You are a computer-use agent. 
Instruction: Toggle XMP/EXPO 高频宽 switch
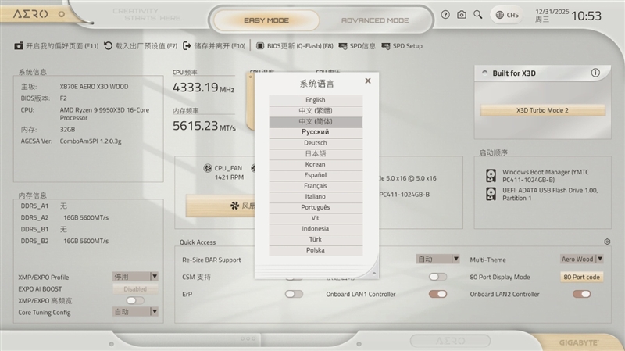click(x=135, y=300)
